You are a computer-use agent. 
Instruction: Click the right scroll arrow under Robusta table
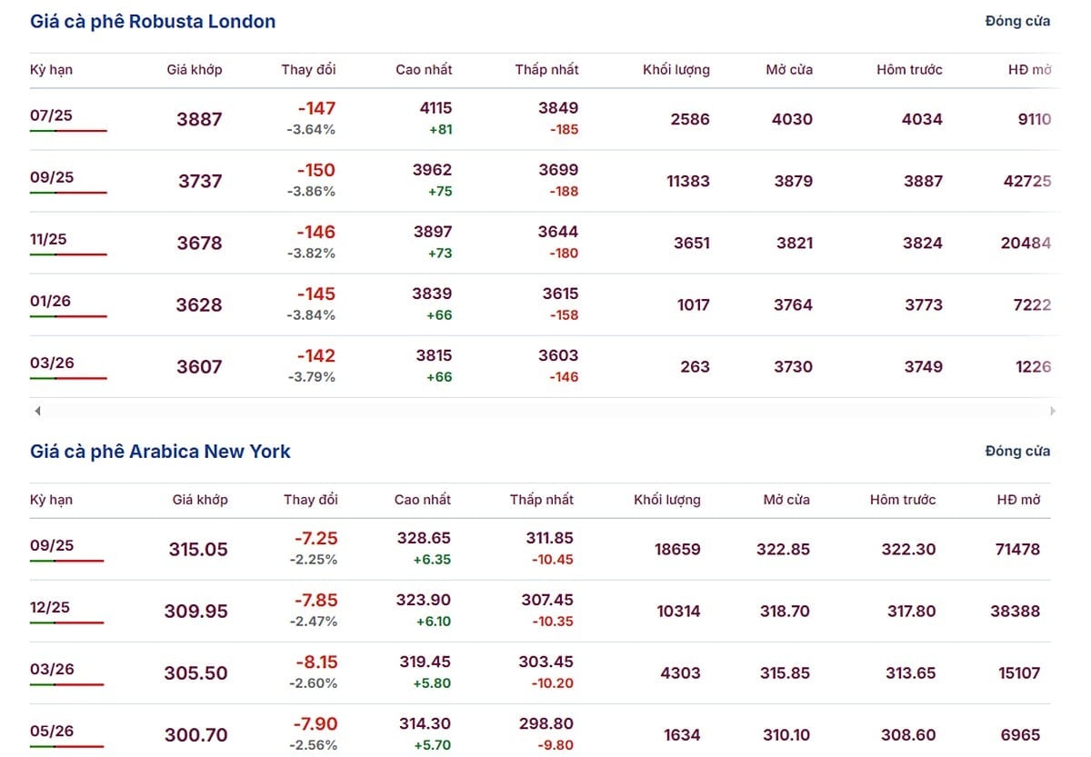(1053, 412)
